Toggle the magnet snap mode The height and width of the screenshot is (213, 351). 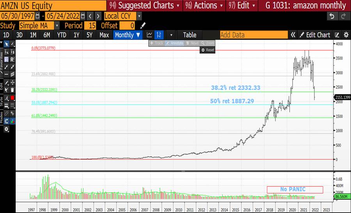(x=7, y=121)
